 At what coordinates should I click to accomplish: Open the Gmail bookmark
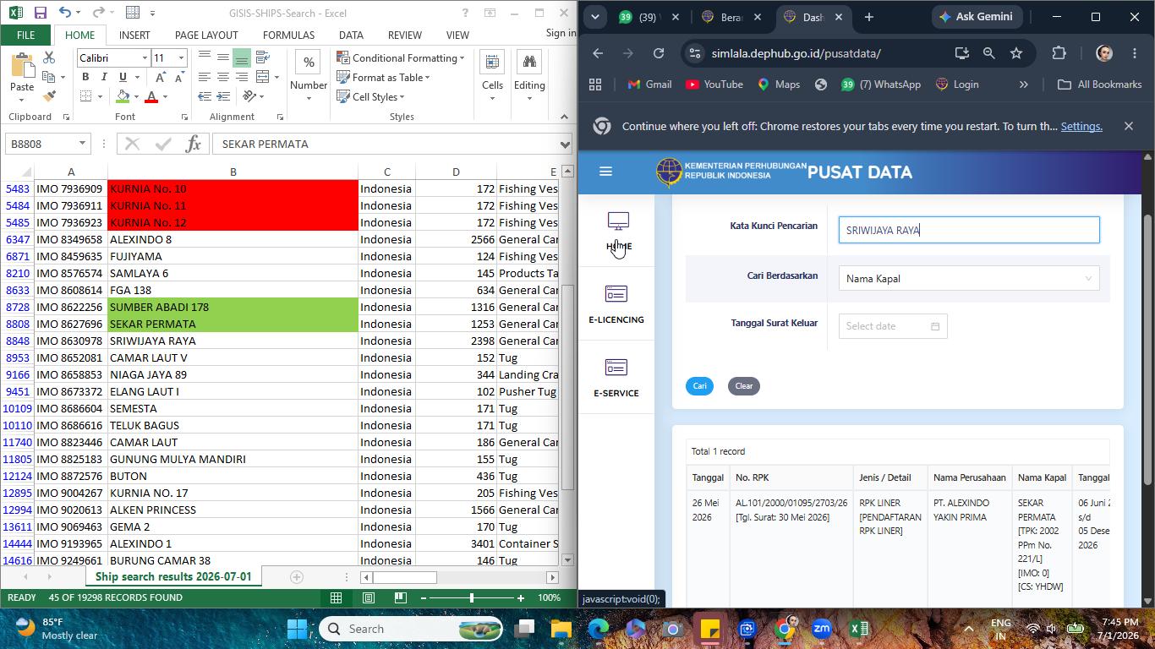(x=649, y=85)
